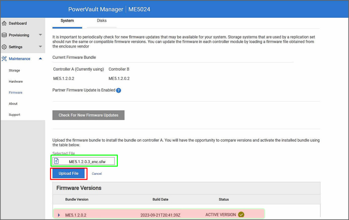The width and height of the screenshot is (349, 220).
Task: Click the Provisioning database icon
Action: coord(4,35)
